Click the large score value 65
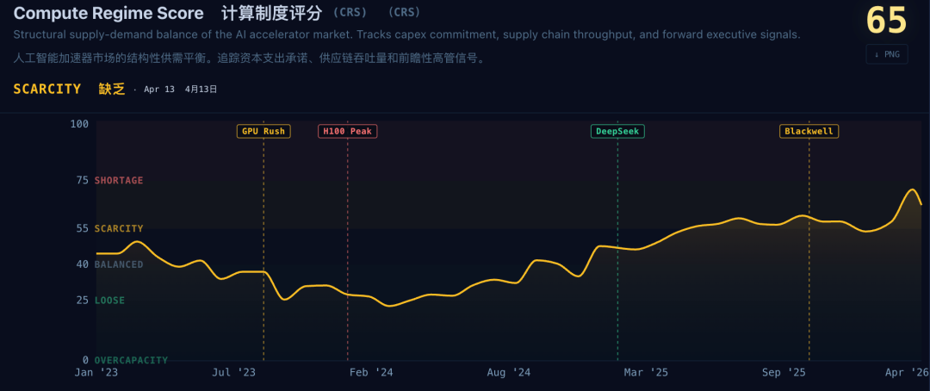930x391 pixels. (x=886, y=21)
